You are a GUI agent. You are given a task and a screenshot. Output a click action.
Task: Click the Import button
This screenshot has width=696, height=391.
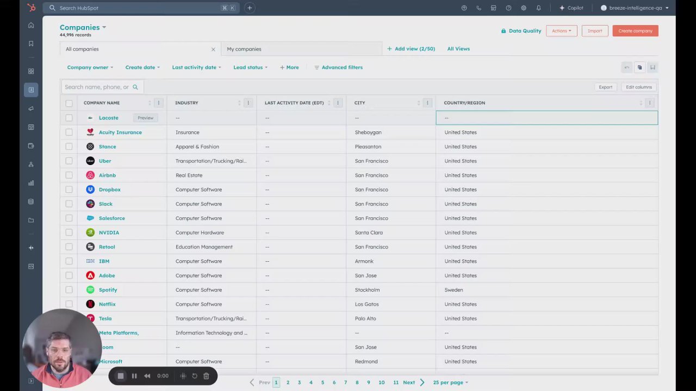click(x=594, y=31)
